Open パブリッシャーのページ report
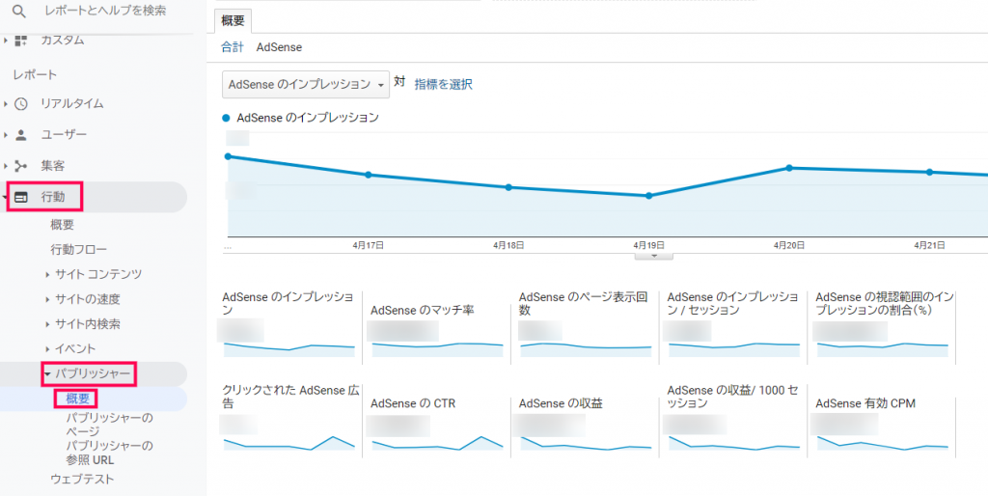The height and width of the screenshot is (496, 988). coord(110,425)
